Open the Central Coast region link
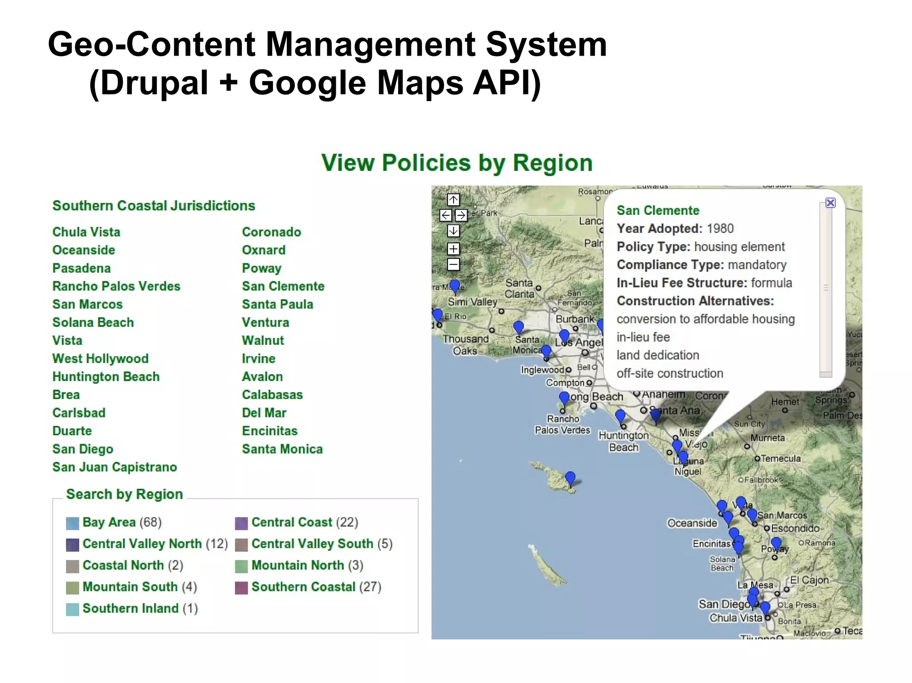Image resolution: width=912 pixels, height=683 pixels. (292, 522)
